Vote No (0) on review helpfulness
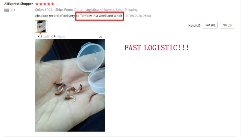This screenshot has width=241, height=137. pos(227,25)
